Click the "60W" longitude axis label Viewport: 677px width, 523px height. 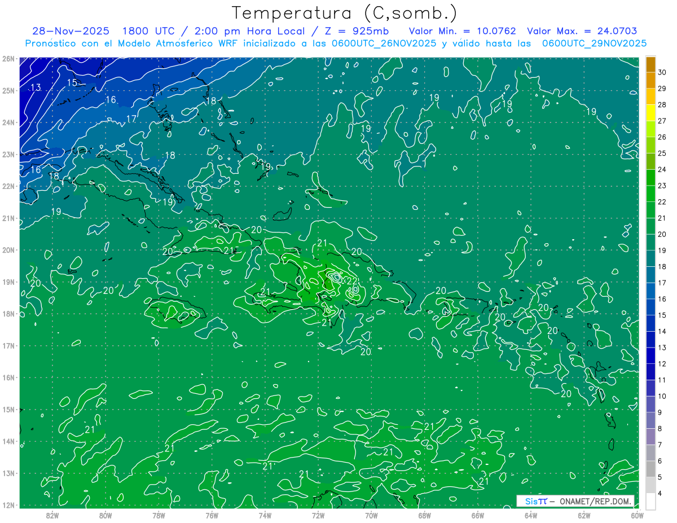(x=637, y=515)
